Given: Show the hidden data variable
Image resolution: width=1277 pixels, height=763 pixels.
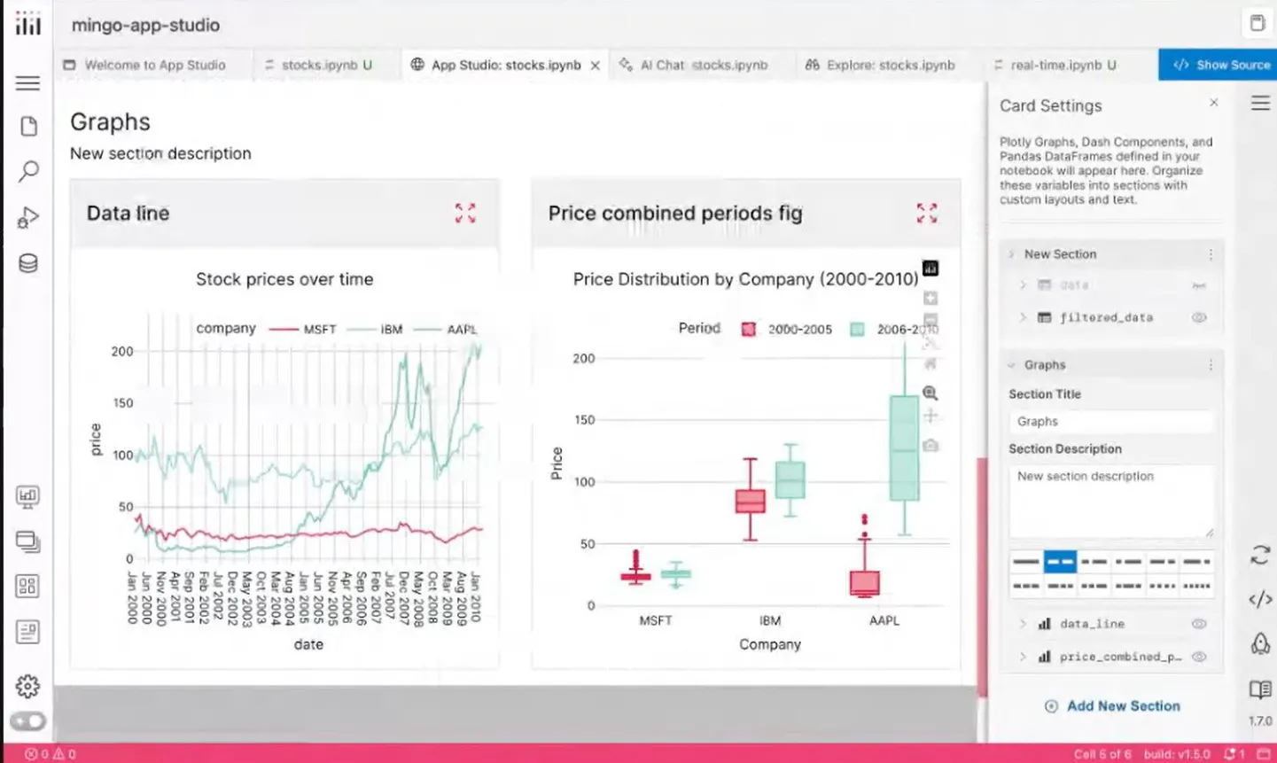Looking at the screenshot, I should pos(1199,285).
